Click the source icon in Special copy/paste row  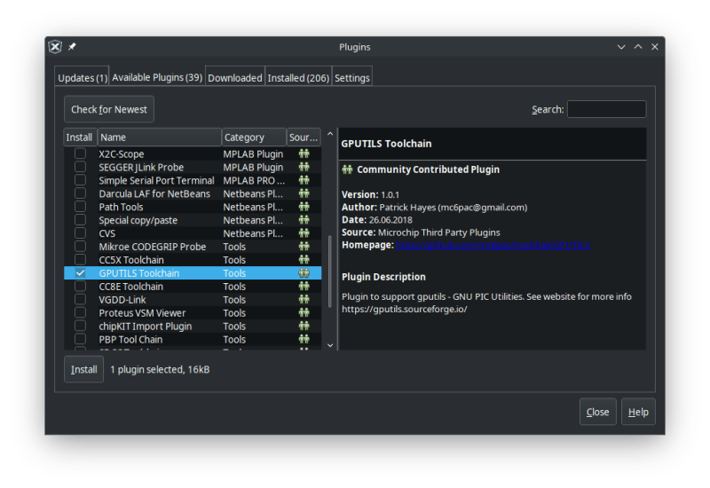coord(304,220)
